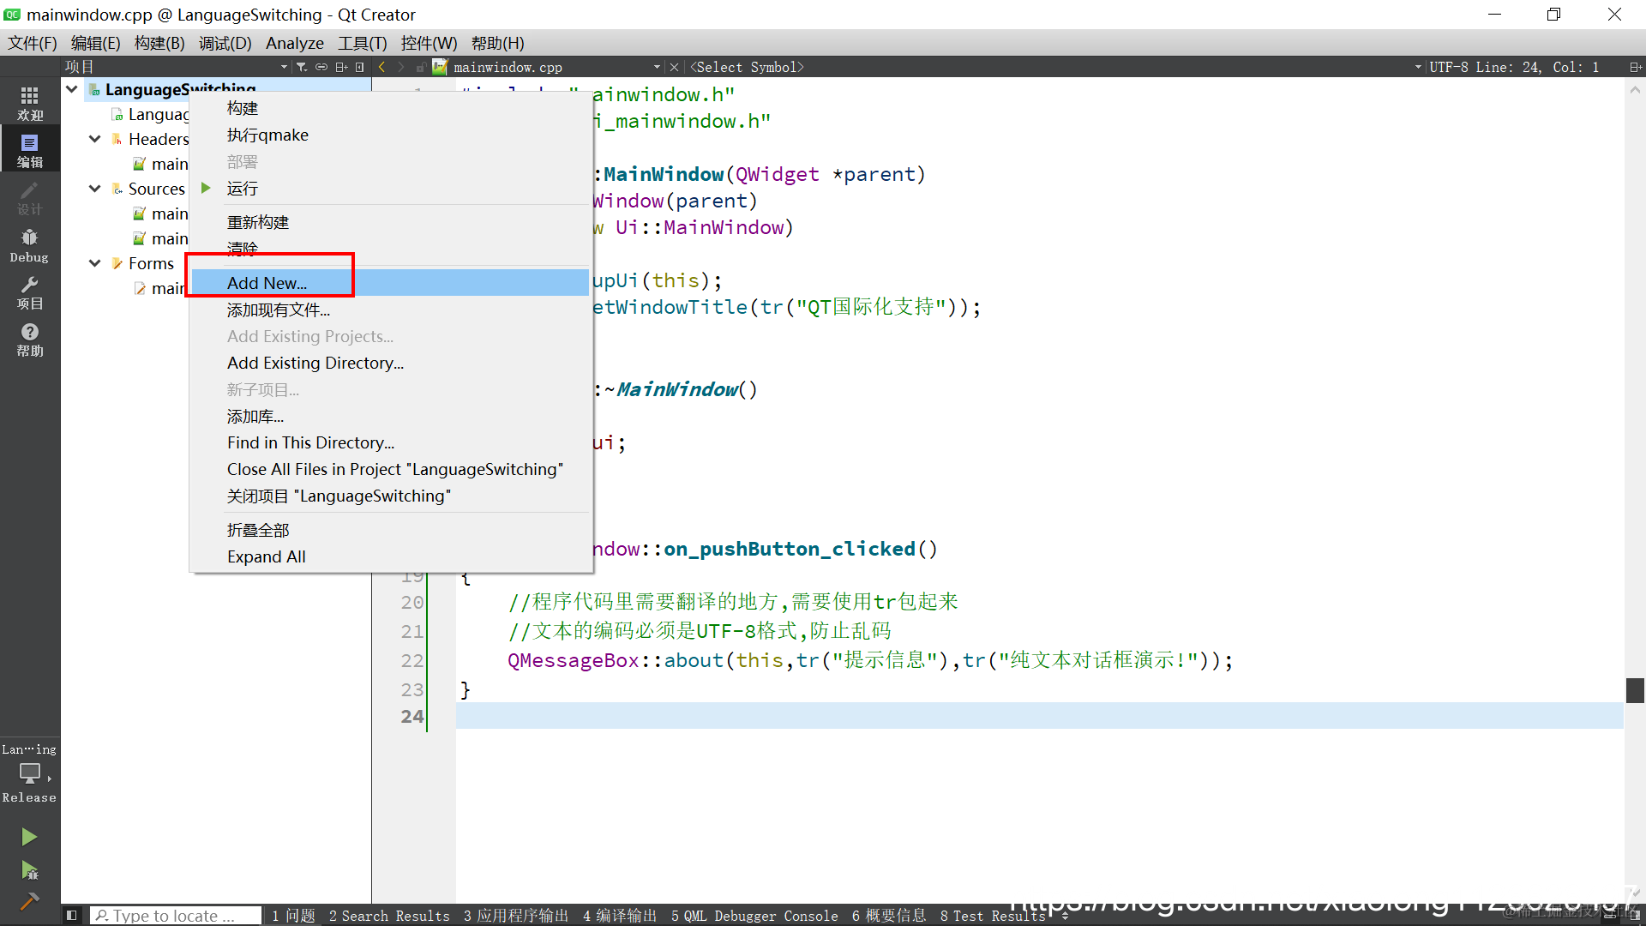Viewport: 1646px width, 926px height.
Task: Open the 调试(D) menu
Action: click(225, 43)
